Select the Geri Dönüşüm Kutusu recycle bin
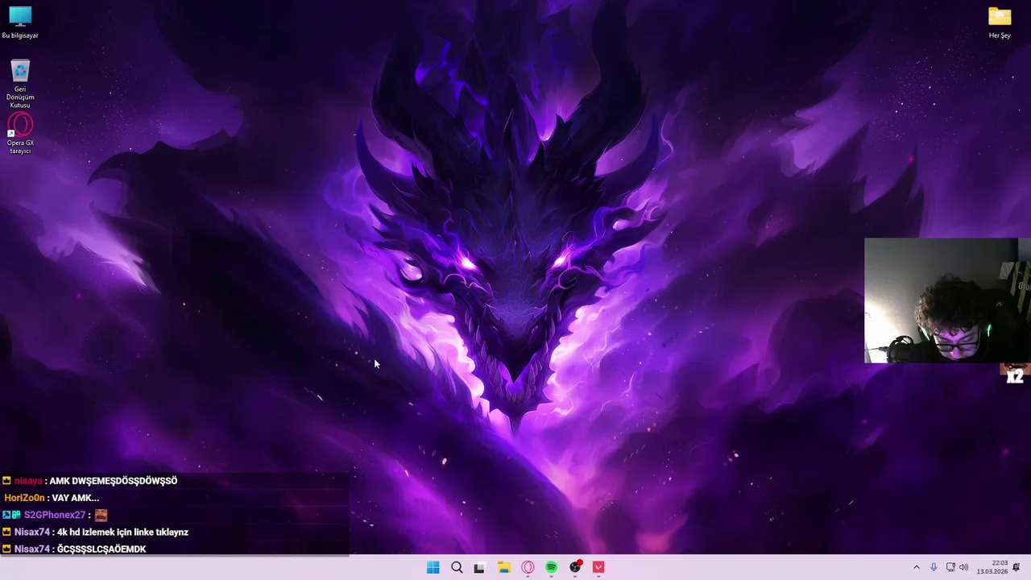This screenshot has width=1031, height=580. [x=20, y=84]
